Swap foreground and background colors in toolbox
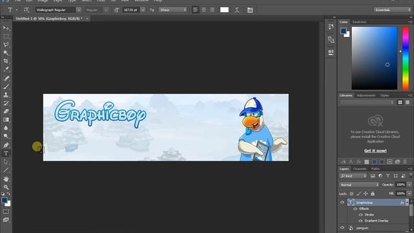Viewport: 414px width, 233px height. (8, 194)
